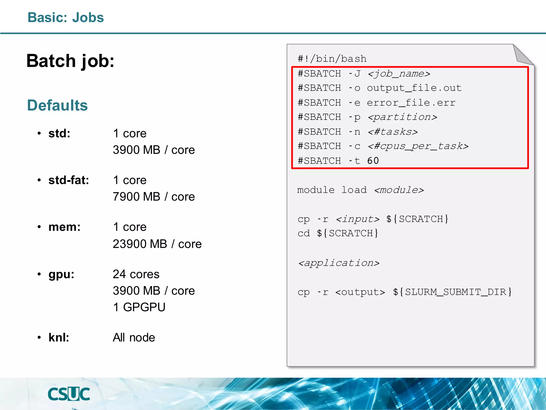Click the '24 cores' value
Image resolution: width=546 pixels, height=410 pixels.
tap(136, 274)
